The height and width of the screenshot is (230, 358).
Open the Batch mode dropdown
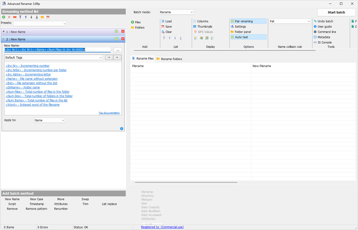point(176,12)
